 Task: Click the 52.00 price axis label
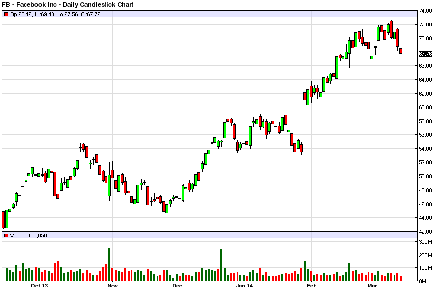tap(425, 162)
